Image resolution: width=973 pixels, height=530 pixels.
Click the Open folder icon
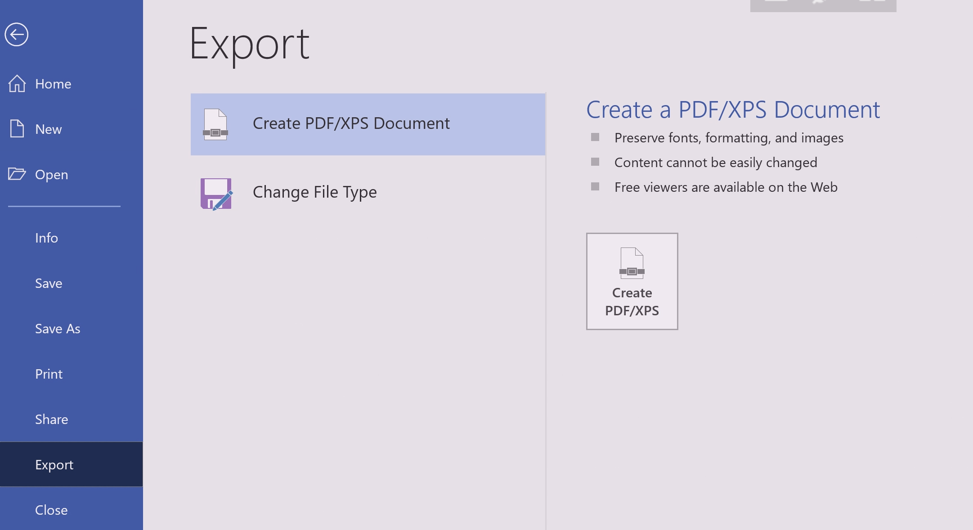[17, 174]
